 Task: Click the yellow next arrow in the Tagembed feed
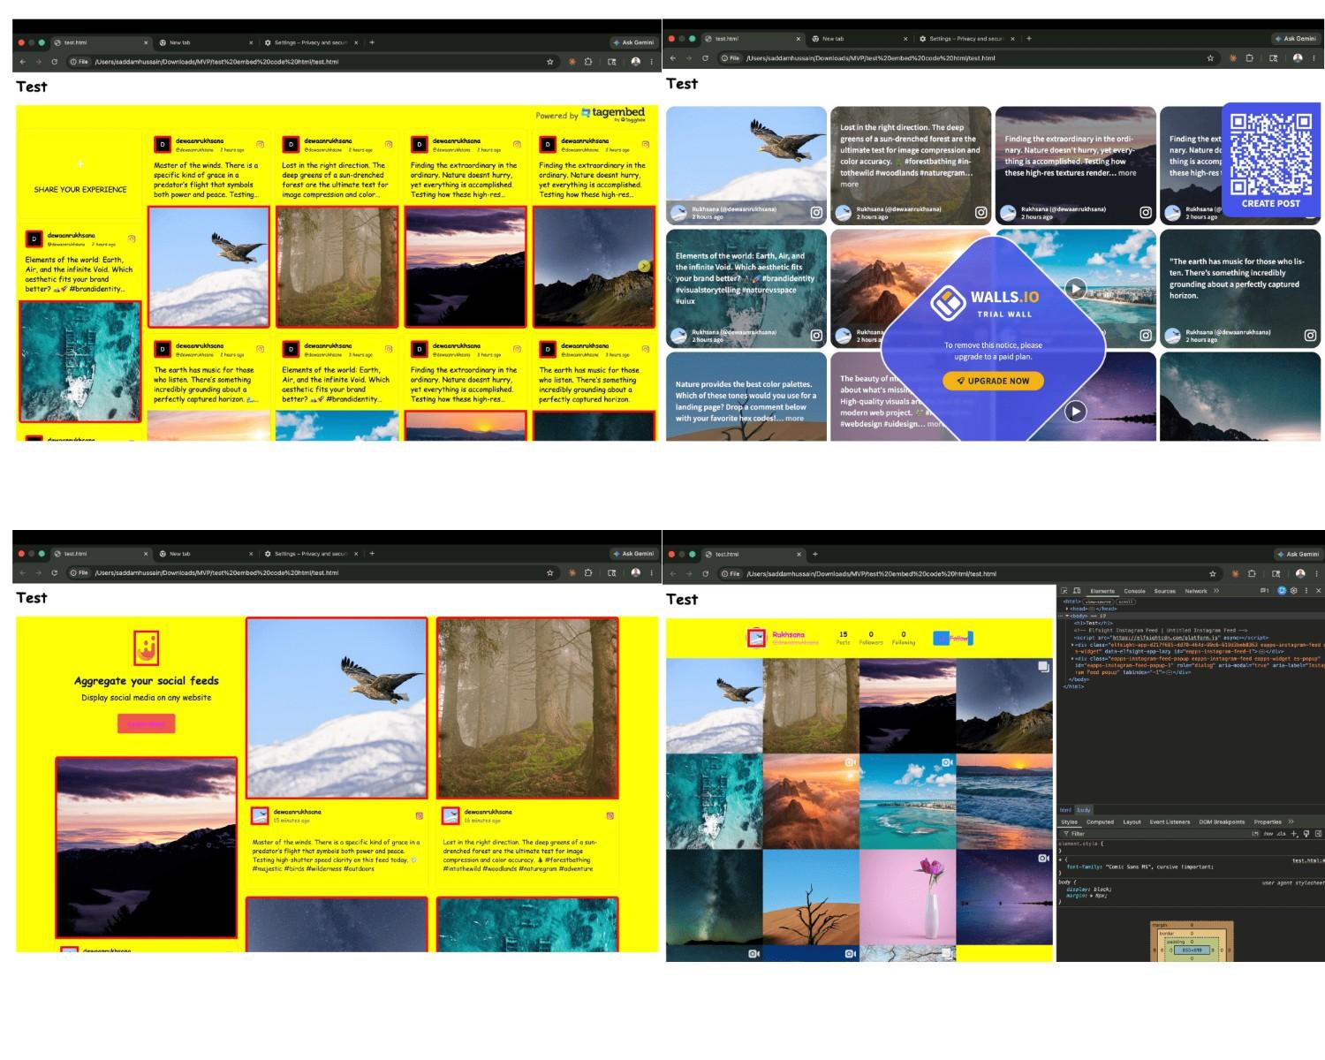click(x=644, y=266)
